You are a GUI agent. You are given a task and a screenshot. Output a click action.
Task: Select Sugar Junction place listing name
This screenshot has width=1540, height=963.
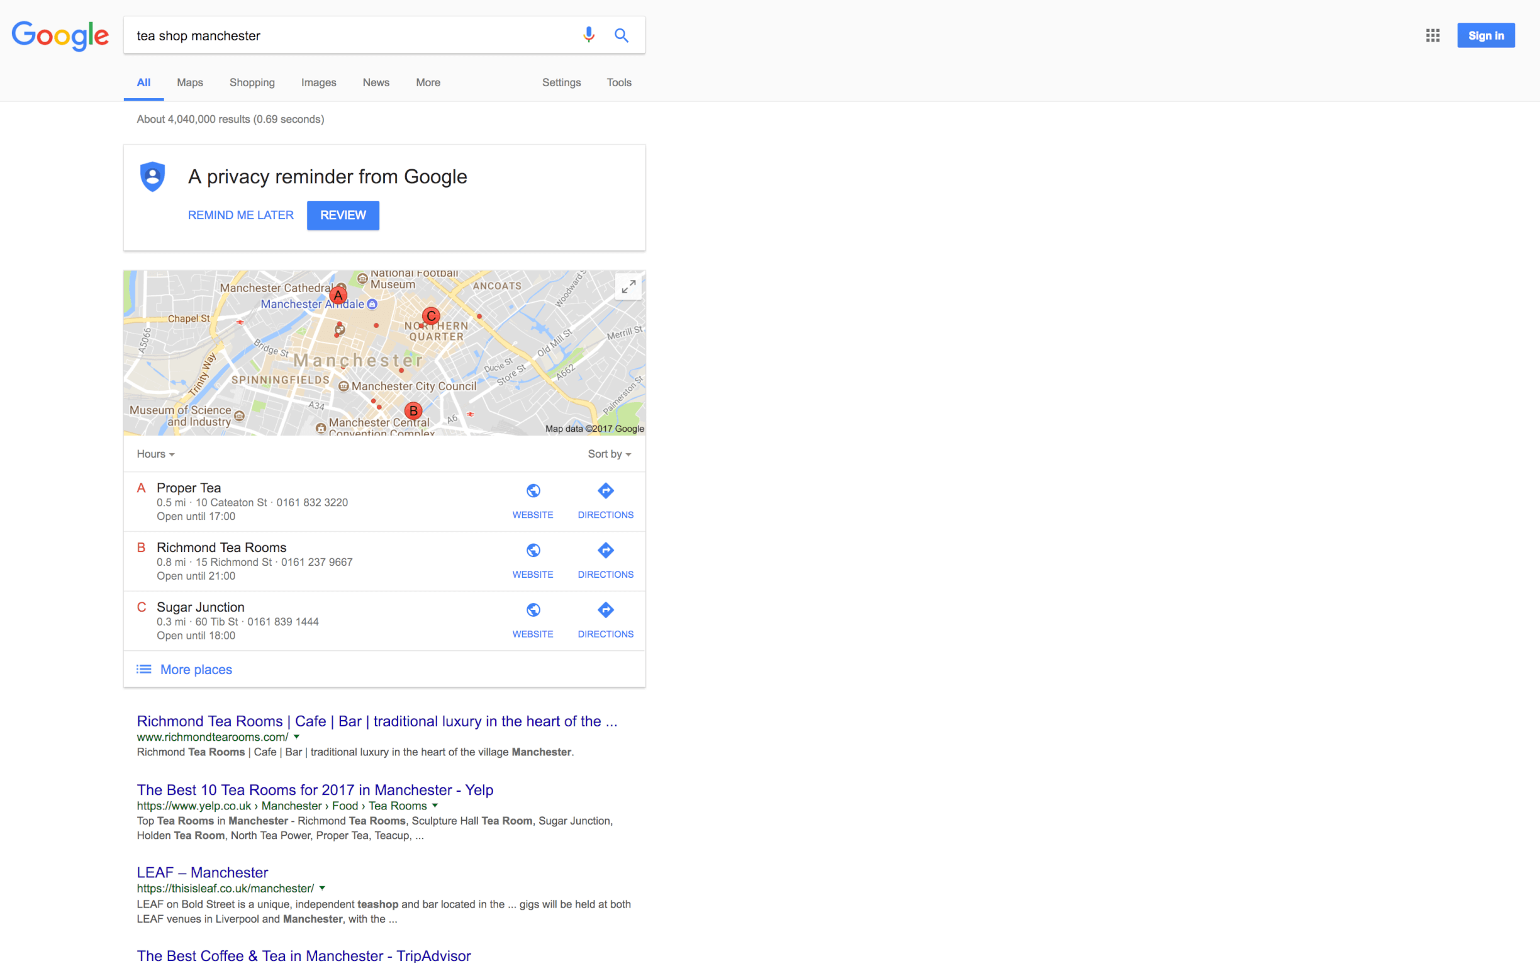(201, 607)
